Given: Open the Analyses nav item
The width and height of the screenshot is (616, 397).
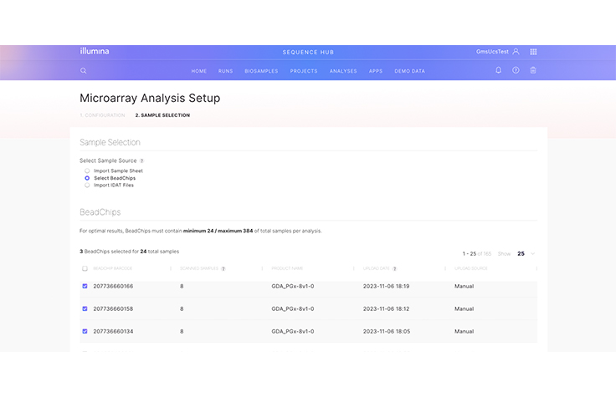Looking at the screenshot, I should tap(343, 71).
